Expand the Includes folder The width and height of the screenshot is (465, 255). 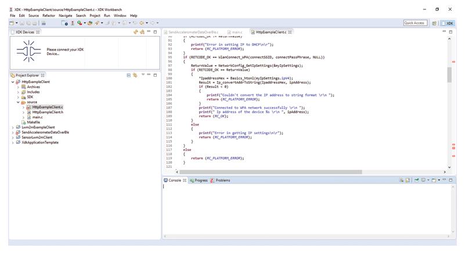point(18,92)
